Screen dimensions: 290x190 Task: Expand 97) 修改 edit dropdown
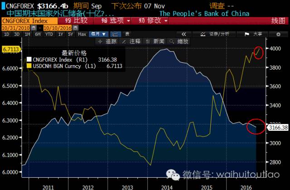150,21
